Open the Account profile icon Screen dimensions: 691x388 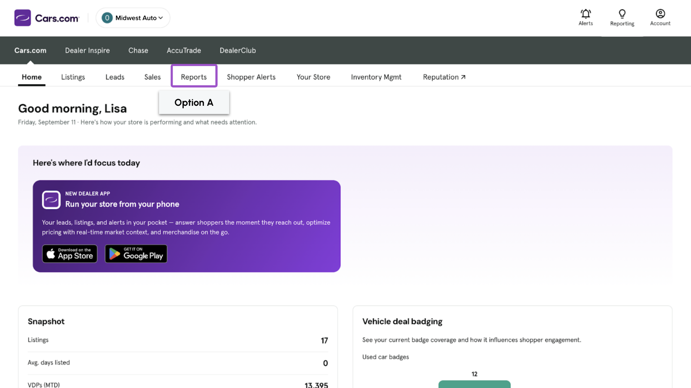660,13
